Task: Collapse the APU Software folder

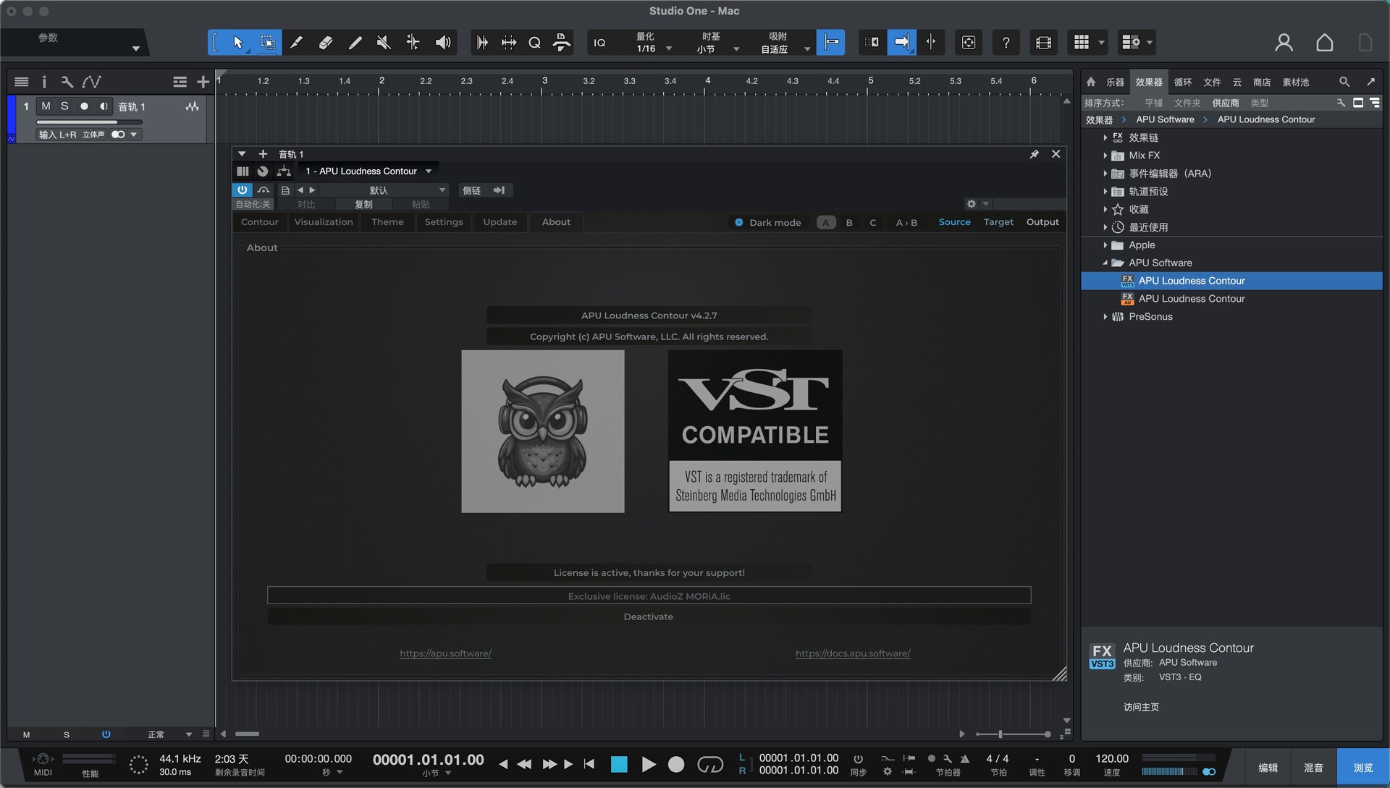Action: click(x=1105, y=263)
